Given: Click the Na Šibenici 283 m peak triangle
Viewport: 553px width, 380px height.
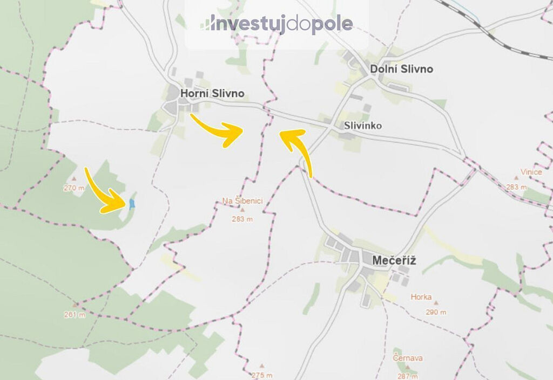Looking at the screenshot, I should (242, 210).
